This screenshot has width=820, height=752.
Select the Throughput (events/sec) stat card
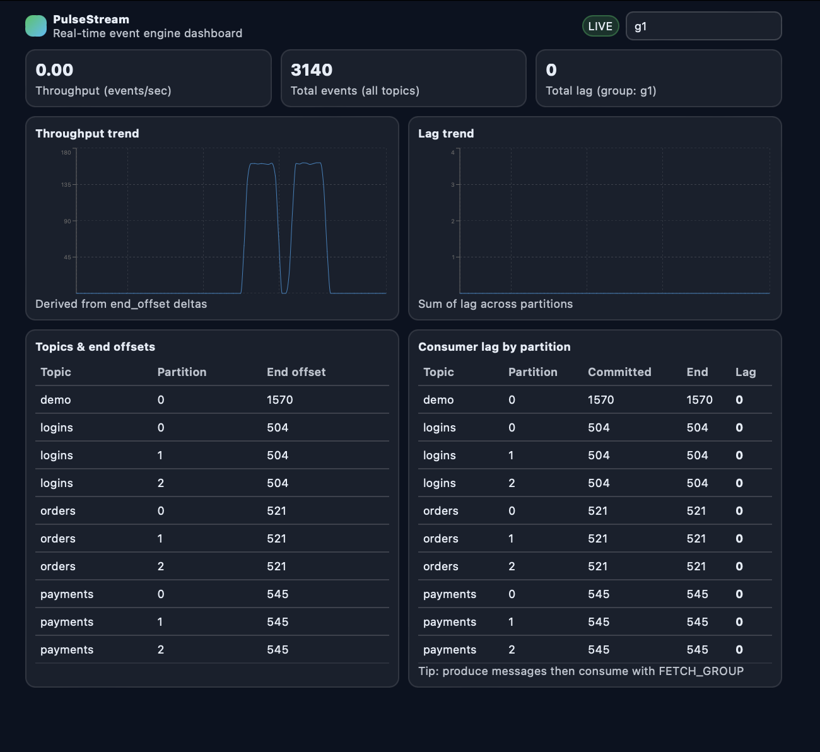[148, 78]
